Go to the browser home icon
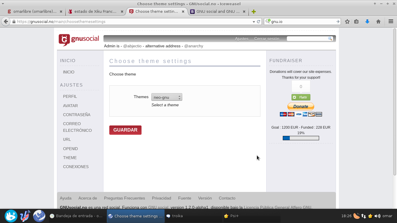This screenshot has height=223, width=397. point(378,21)
